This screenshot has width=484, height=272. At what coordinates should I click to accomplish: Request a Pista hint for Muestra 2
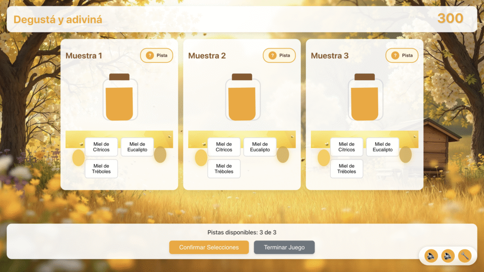pyautogui.click(x=279, y=55)
